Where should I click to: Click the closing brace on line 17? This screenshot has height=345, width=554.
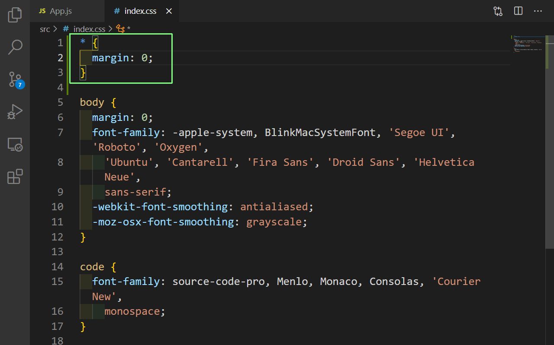[83, 326]
